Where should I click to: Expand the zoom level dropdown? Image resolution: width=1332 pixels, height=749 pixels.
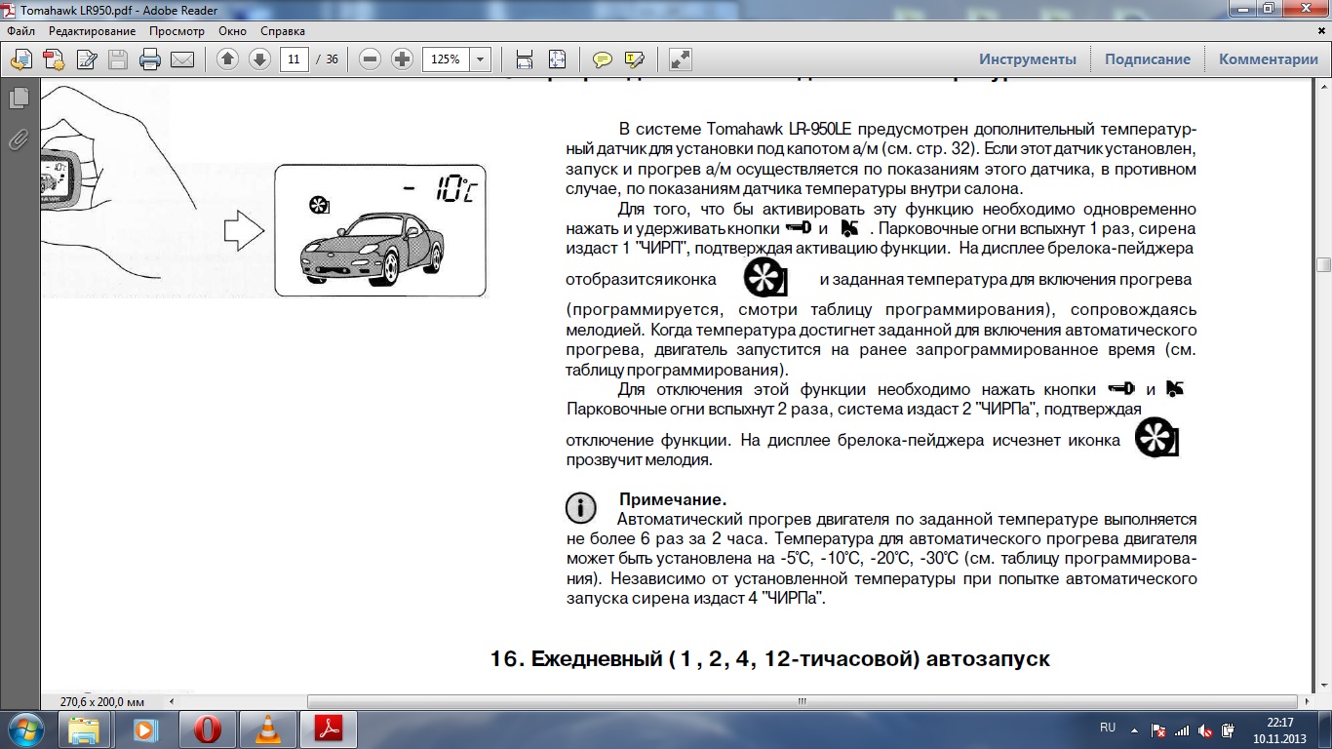coord(480,59)
